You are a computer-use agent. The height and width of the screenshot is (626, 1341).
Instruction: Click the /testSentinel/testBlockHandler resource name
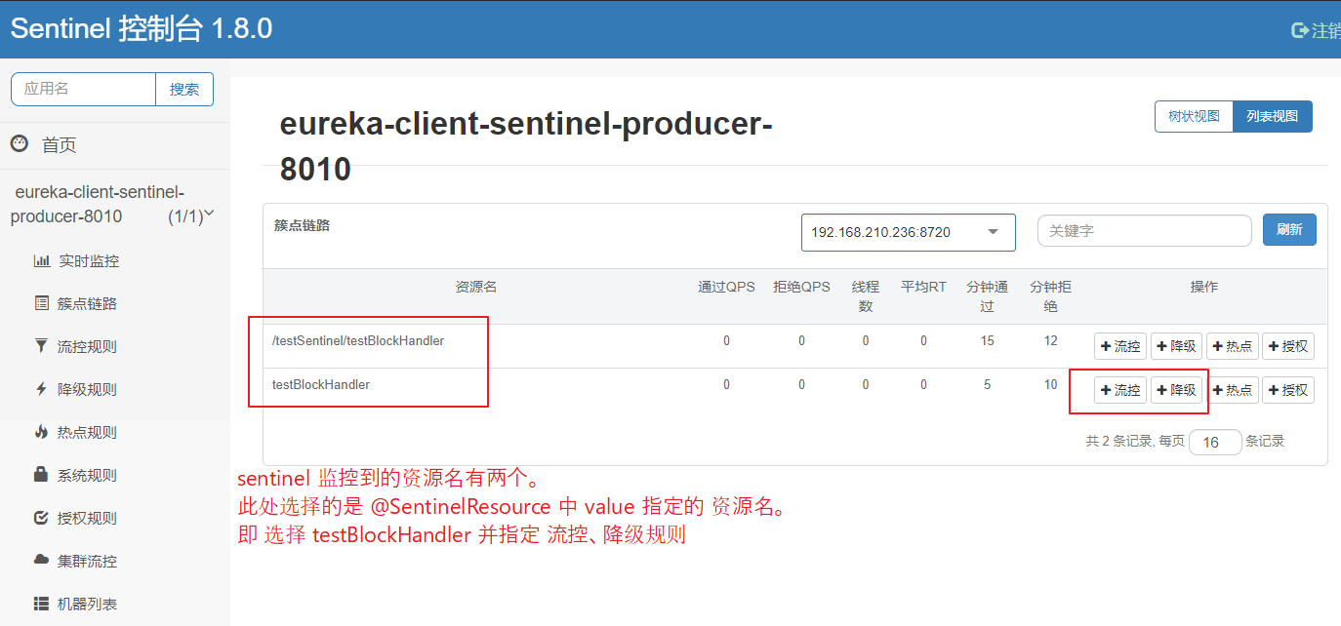tap(358, 340)
